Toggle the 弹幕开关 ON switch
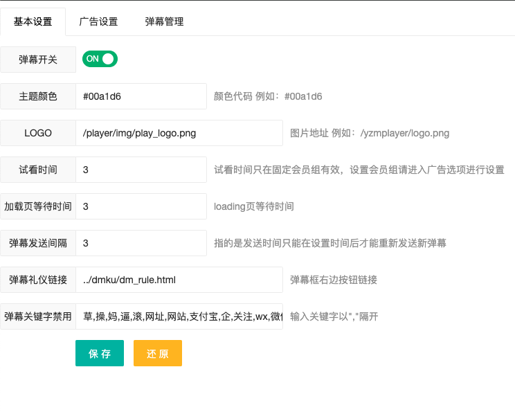The height and width of the screenshot is (412, 515). 100,59
